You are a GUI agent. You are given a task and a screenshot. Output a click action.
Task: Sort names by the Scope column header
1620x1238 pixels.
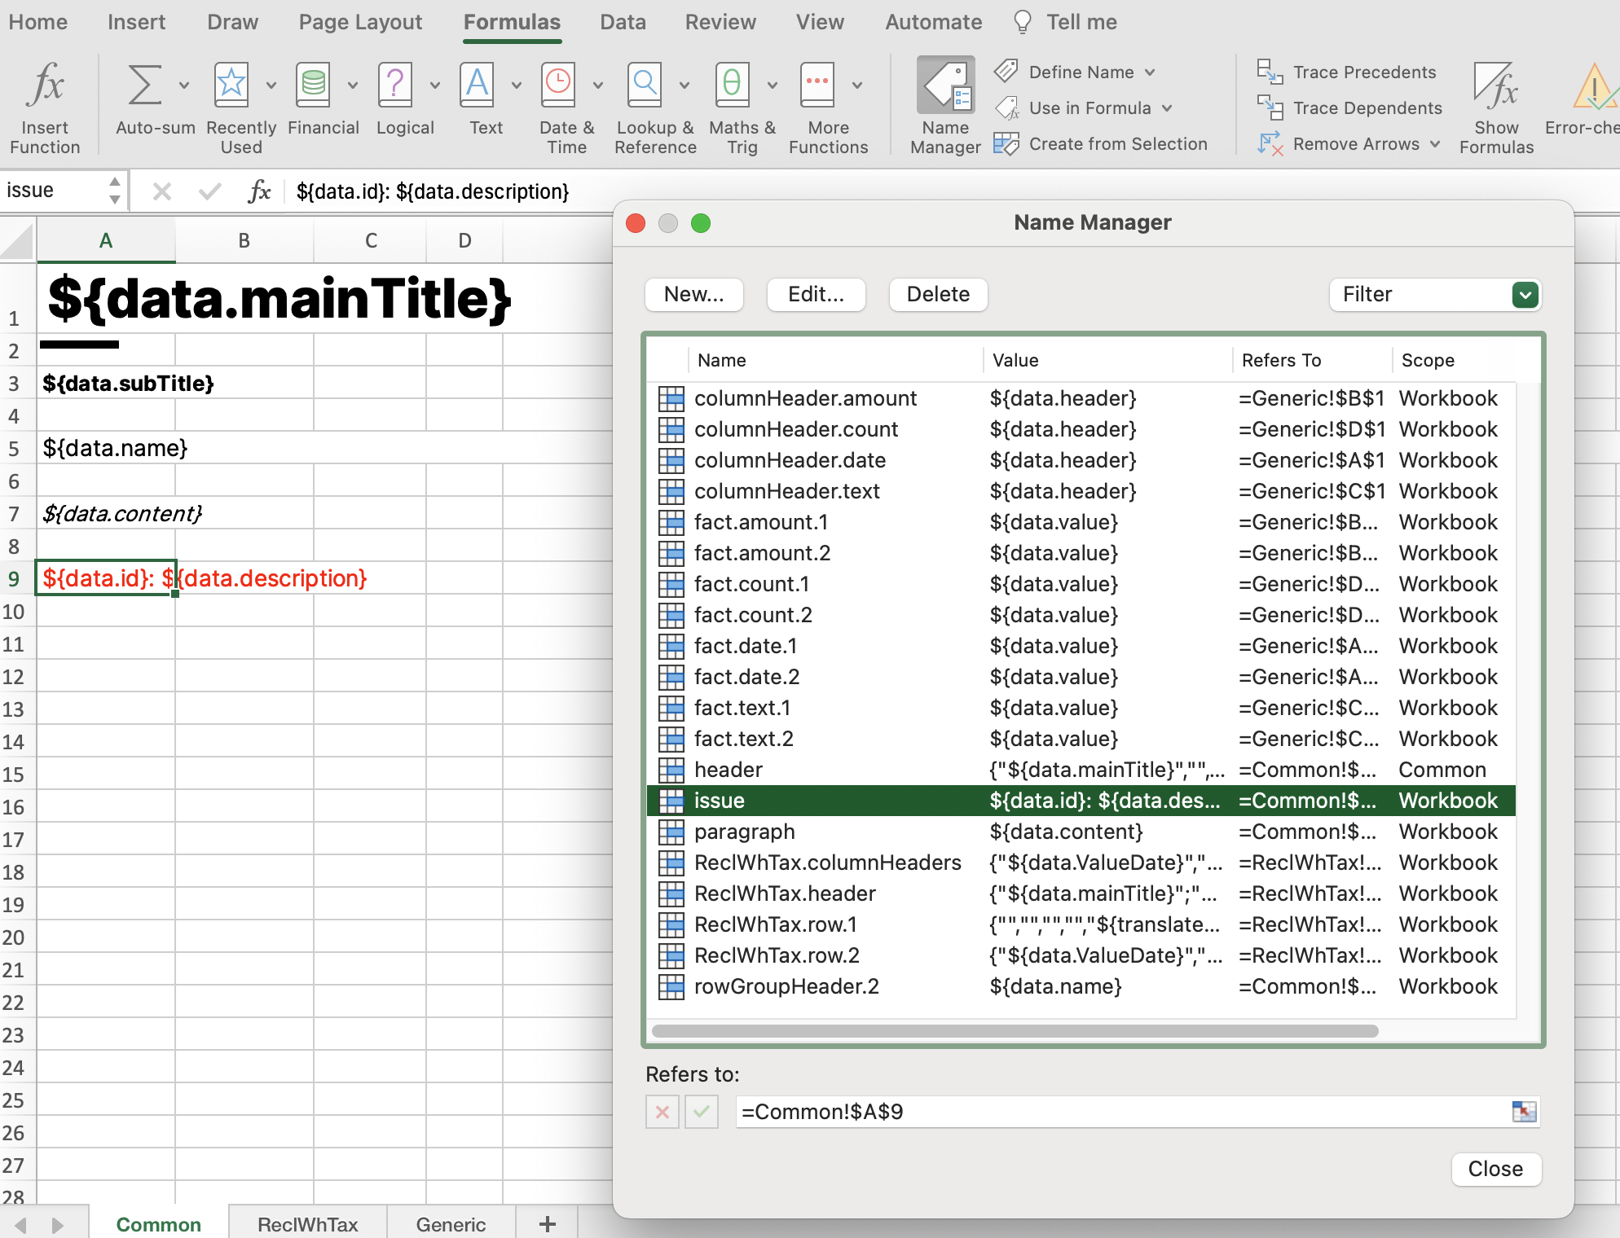point(1428,360)
